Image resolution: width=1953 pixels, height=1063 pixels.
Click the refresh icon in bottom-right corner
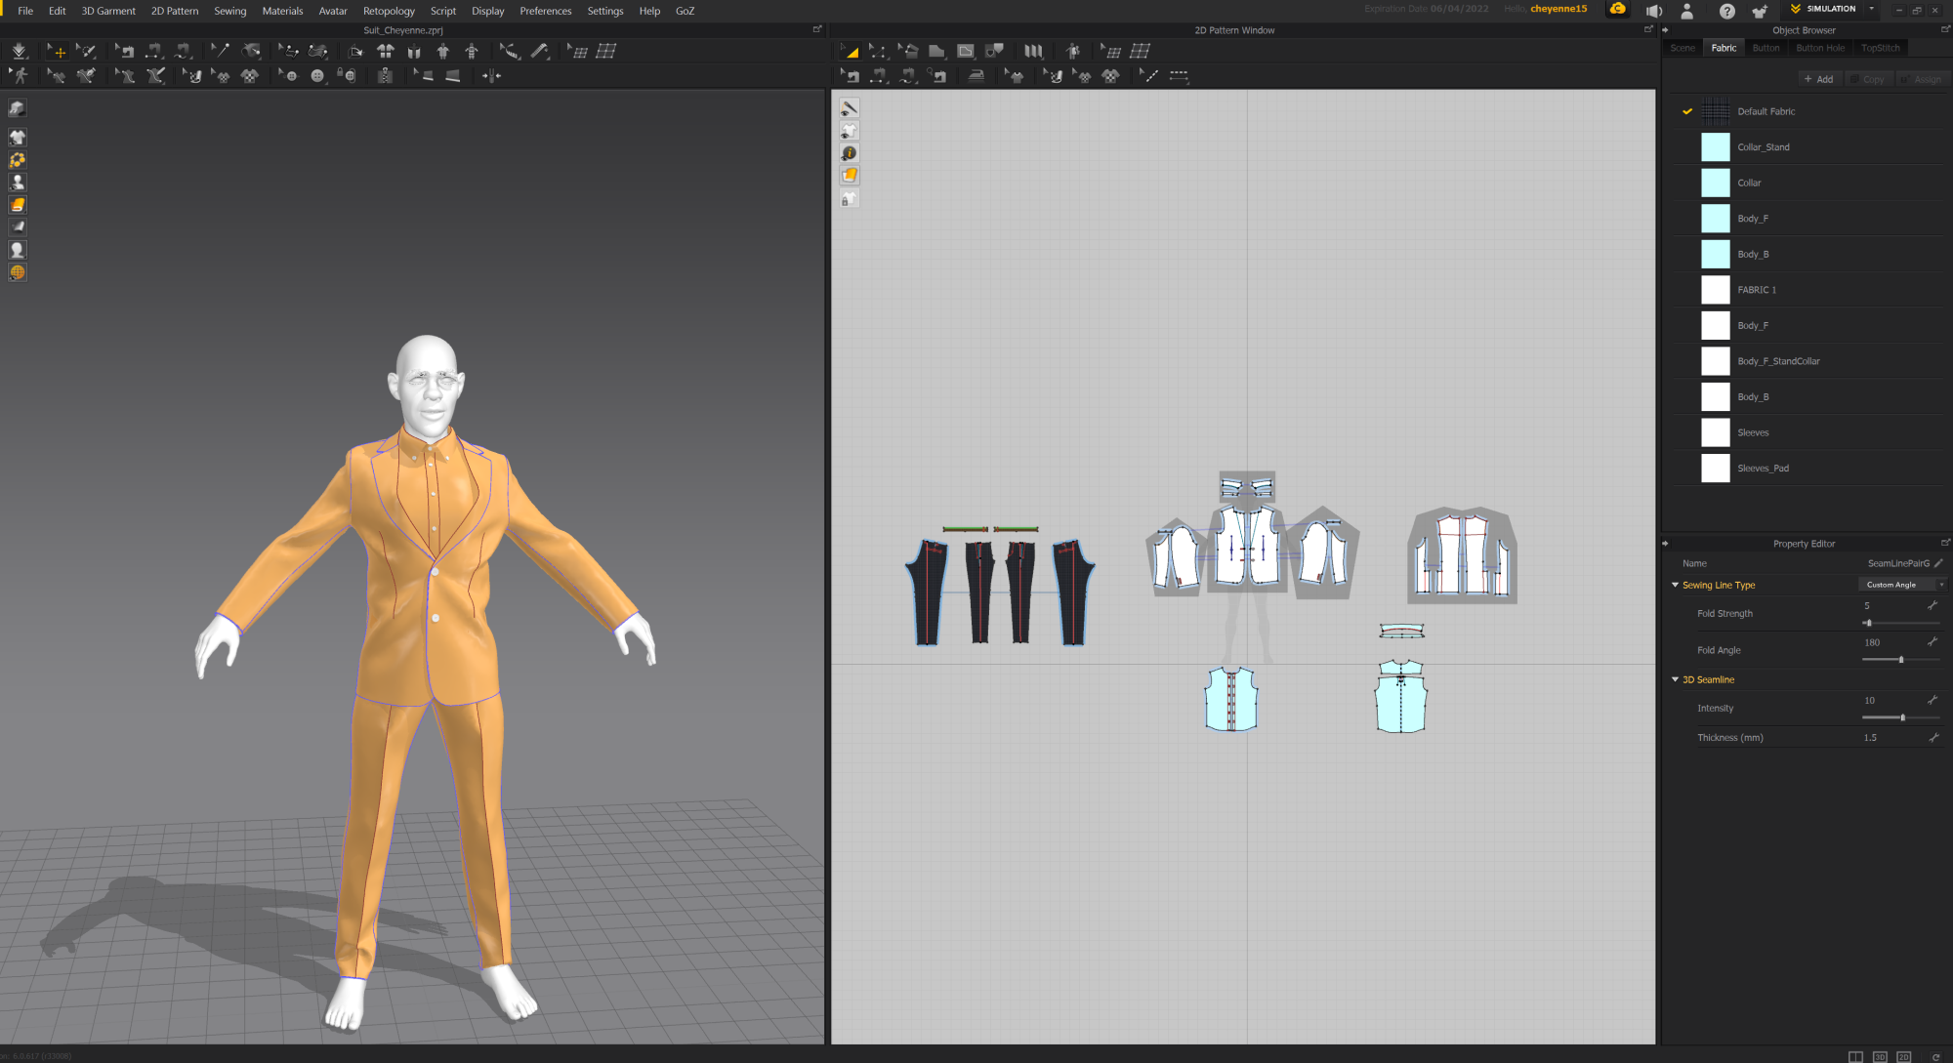click(x=1935, y=1056)
